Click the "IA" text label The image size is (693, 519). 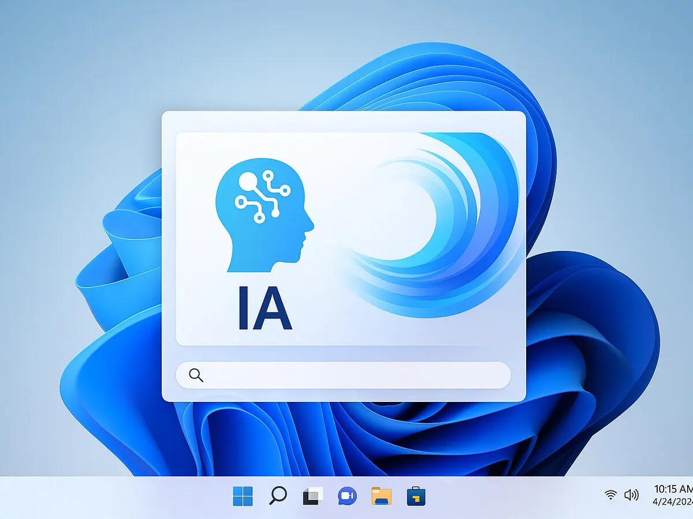pyautogui.click(x=264, y=311)
